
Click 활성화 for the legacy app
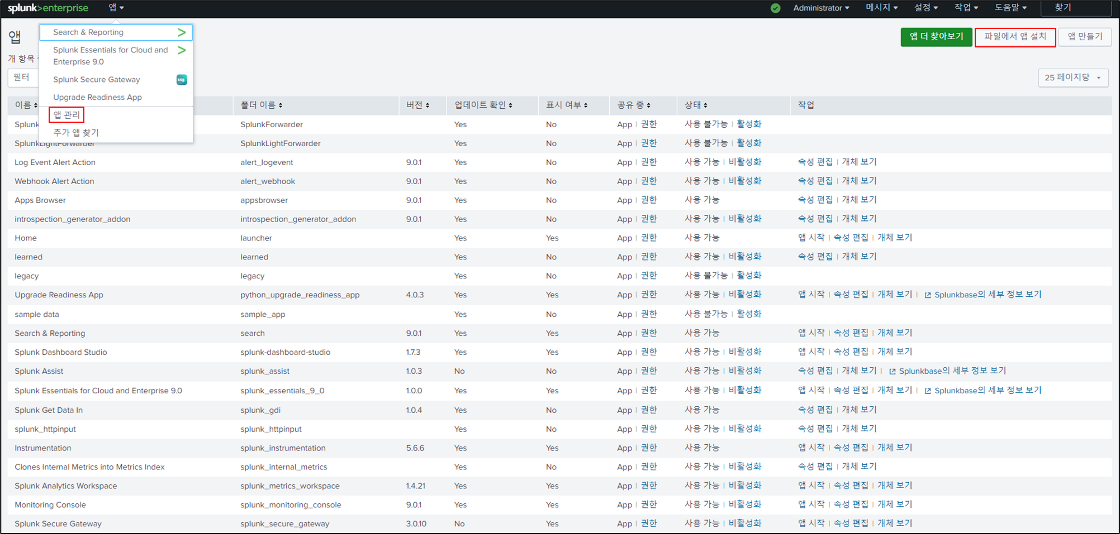pyautogui.click(x=749, y=276)
